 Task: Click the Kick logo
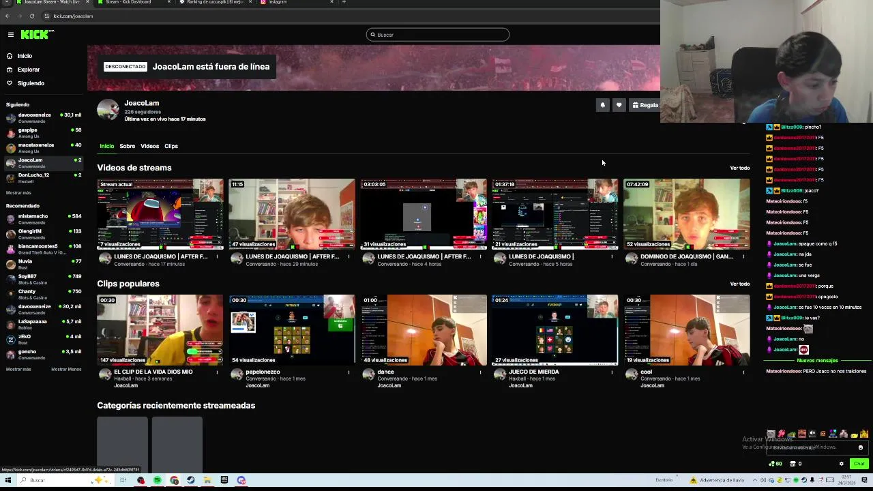pyautogui.click(x=35, y=34)
